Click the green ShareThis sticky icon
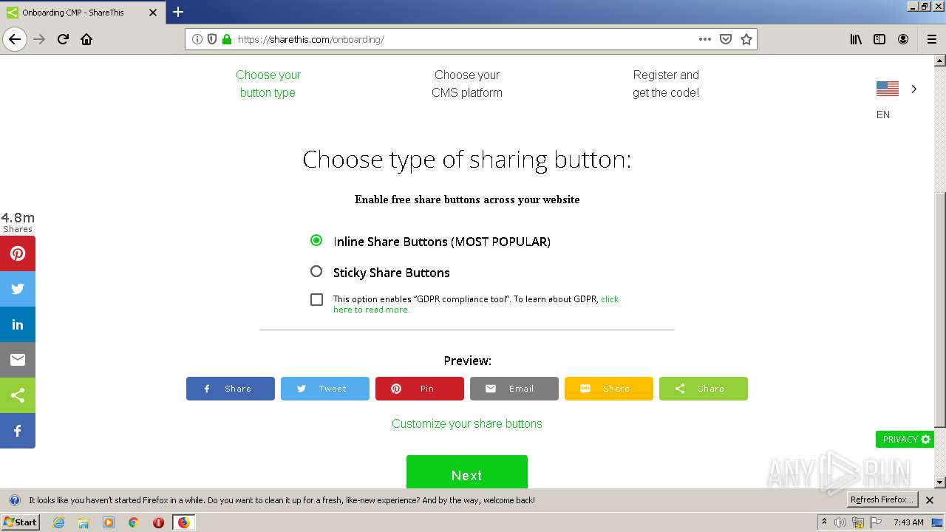946x532 pixels. (x=18, y=395)
